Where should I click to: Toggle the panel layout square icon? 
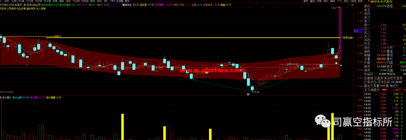352,5
